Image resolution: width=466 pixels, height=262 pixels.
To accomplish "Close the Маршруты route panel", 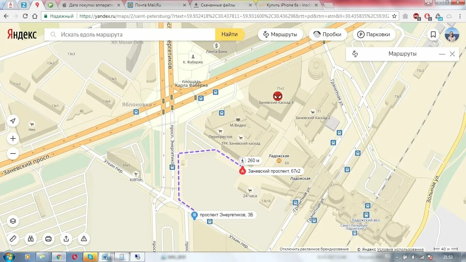I will [x=452, y=54].
